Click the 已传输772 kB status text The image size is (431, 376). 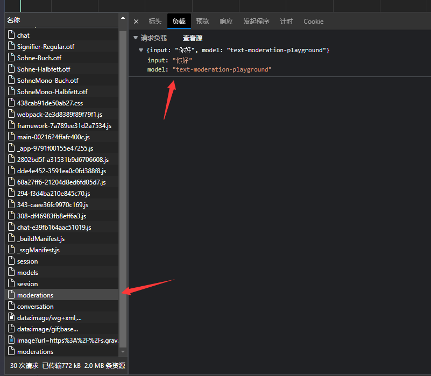61,366
